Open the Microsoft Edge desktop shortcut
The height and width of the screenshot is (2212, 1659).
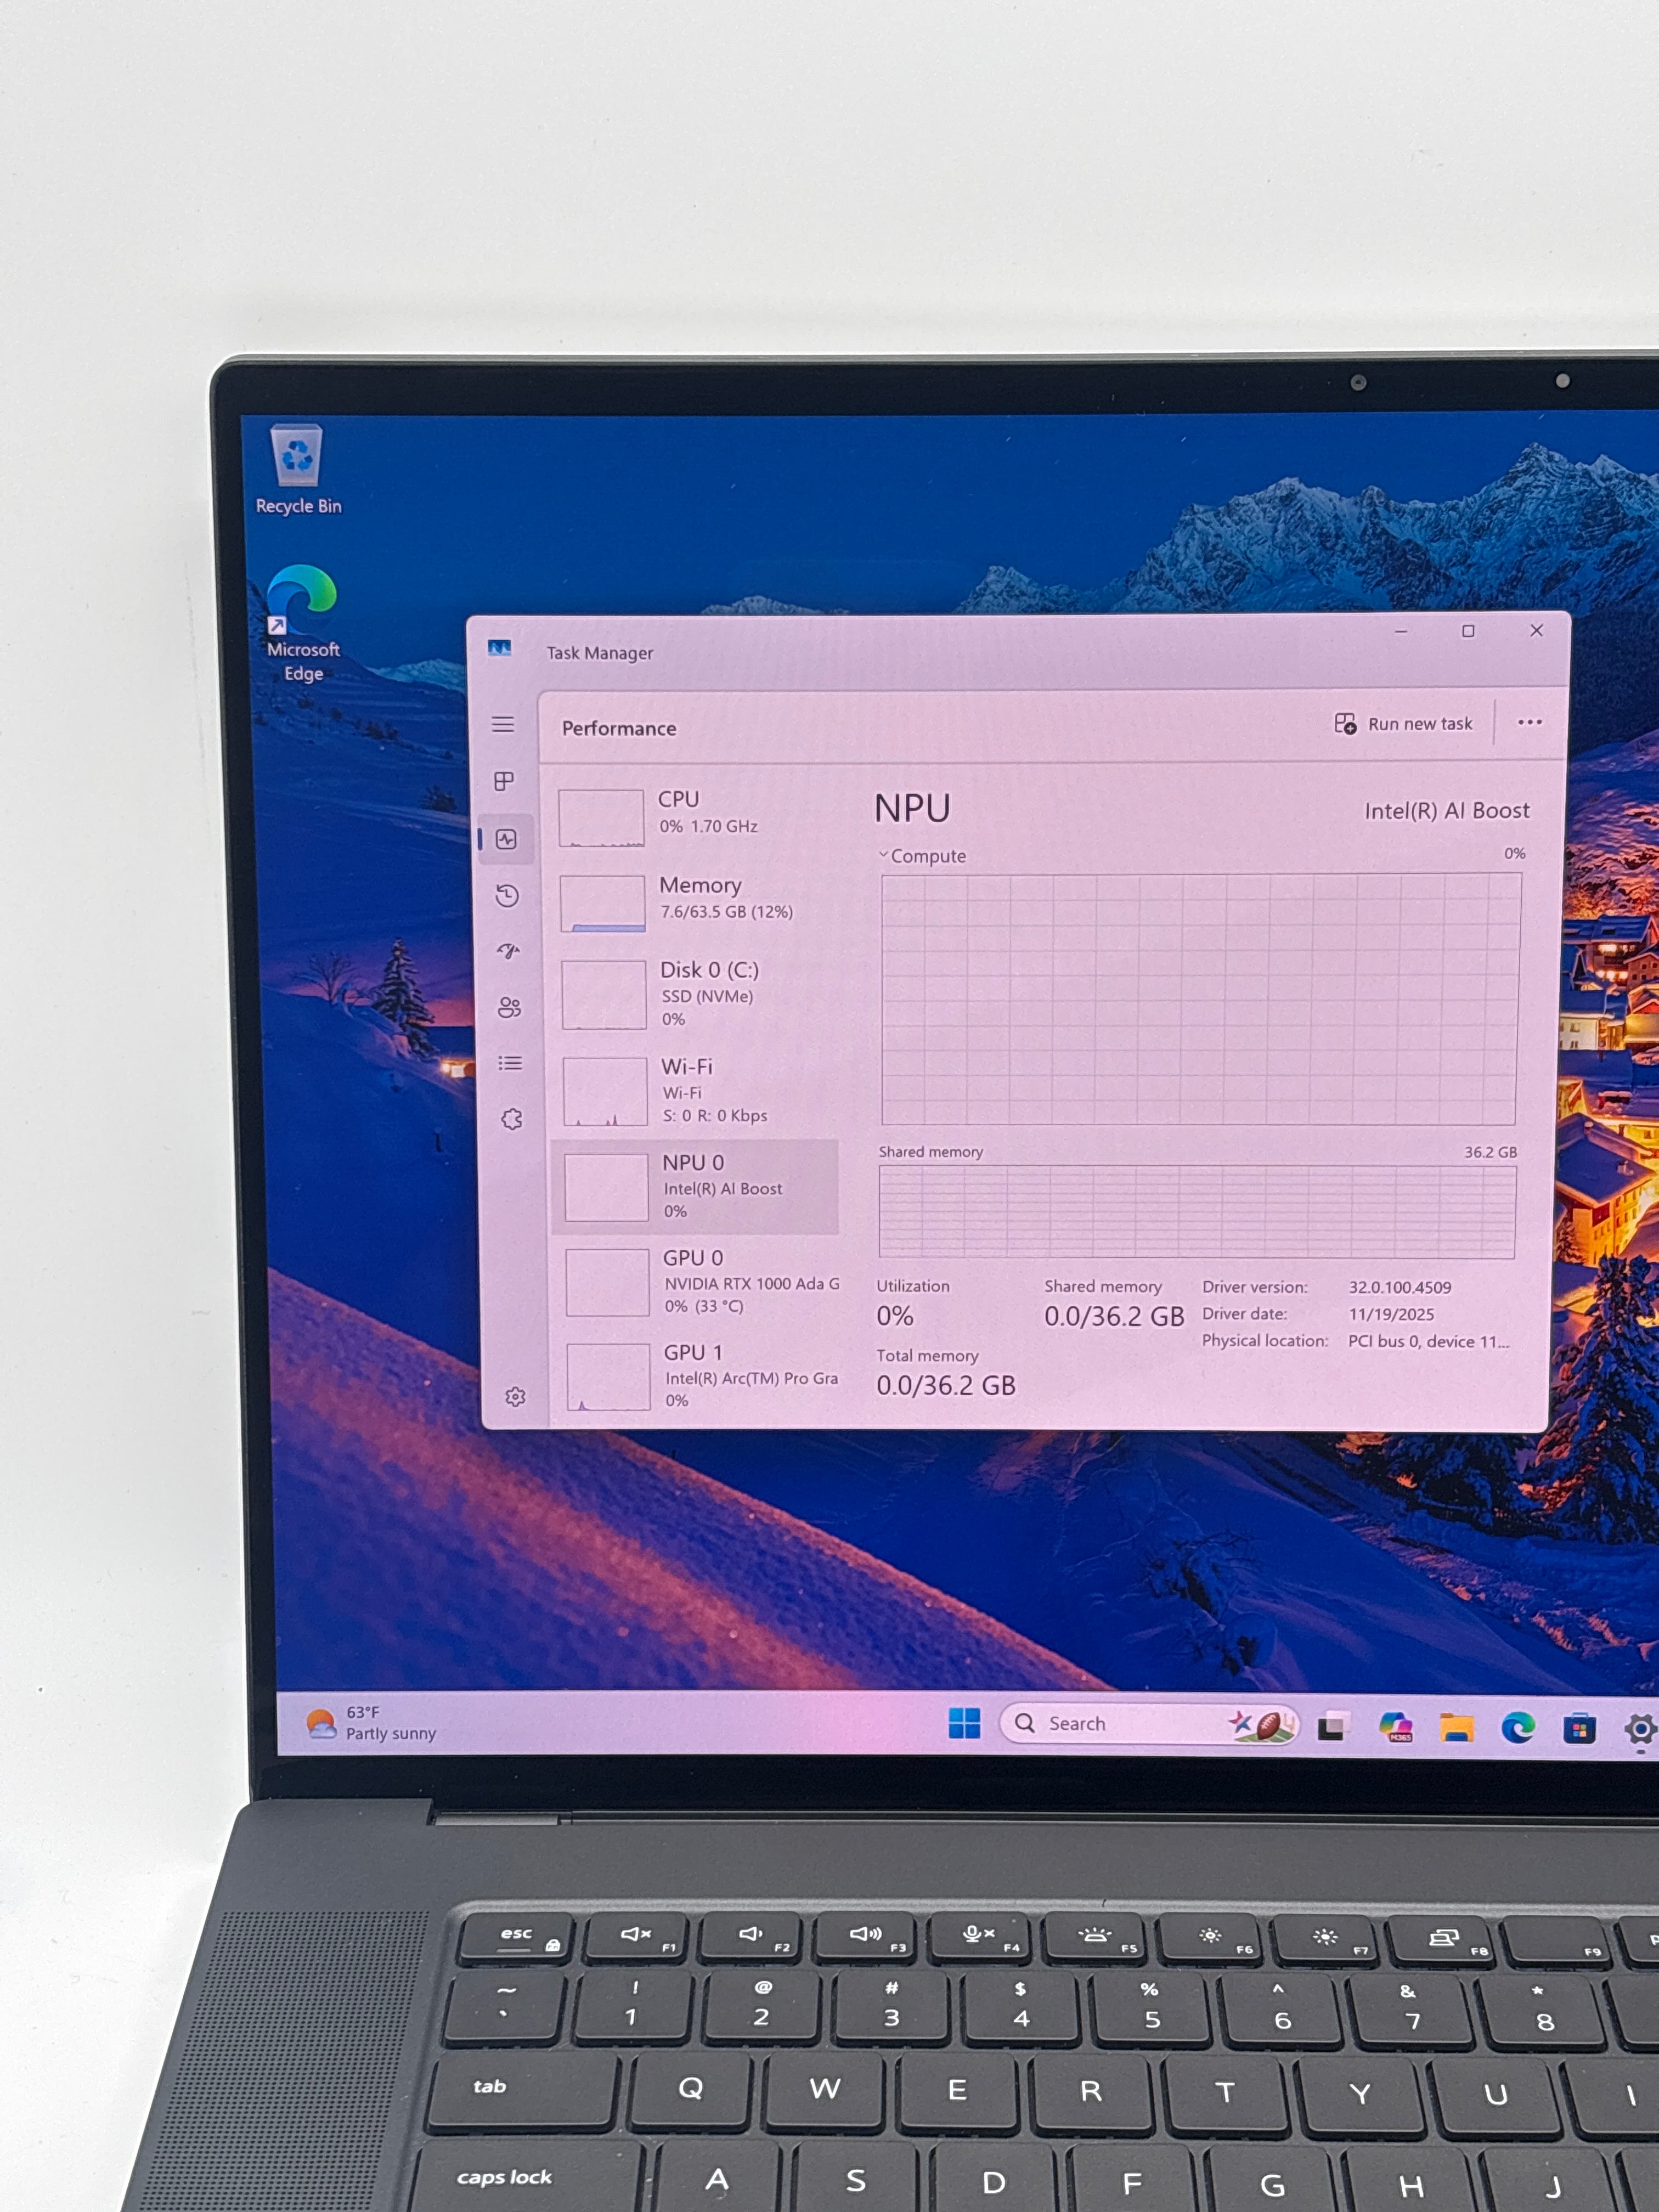[x=302, y=624]
